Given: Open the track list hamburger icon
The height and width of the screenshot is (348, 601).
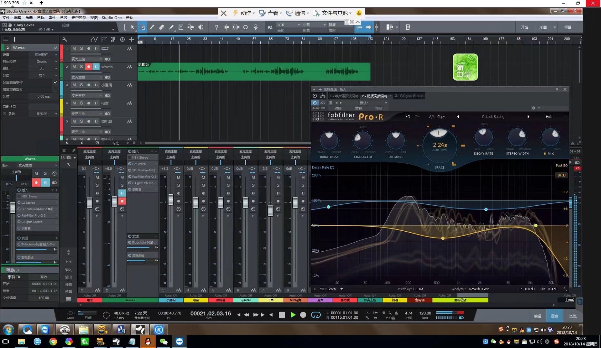Looking at the screenshot, I should point(5,40).
